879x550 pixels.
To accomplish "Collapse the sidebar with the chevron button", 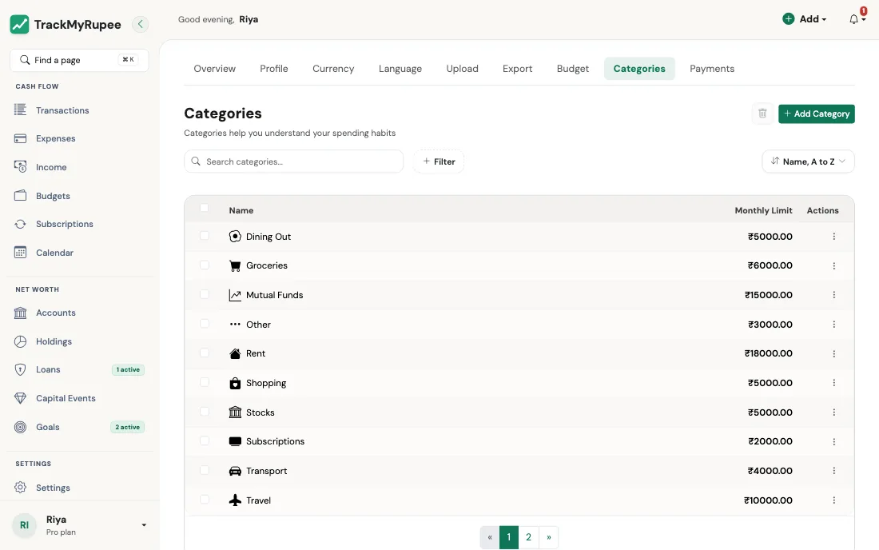I will 140,24.
